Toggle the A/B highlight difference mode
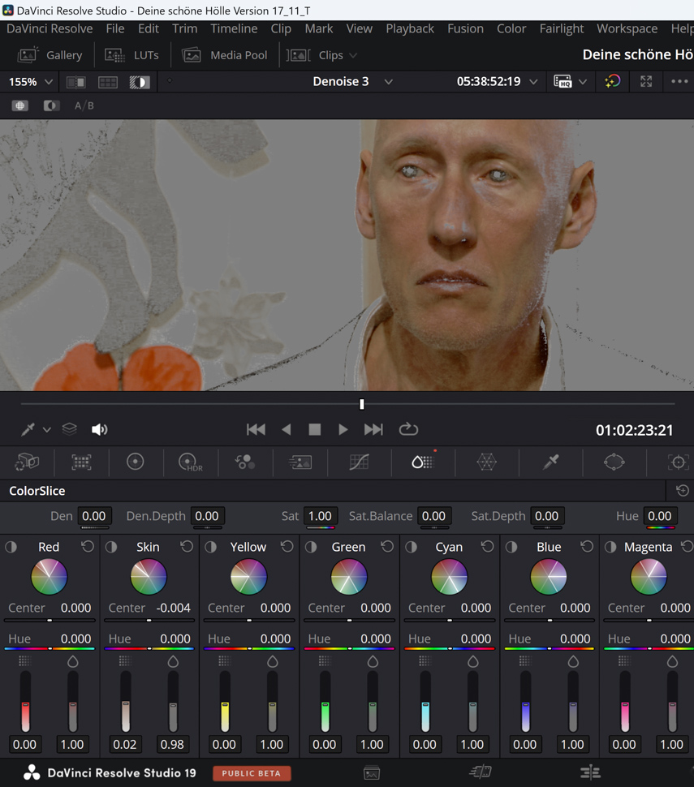 point(84,106)
